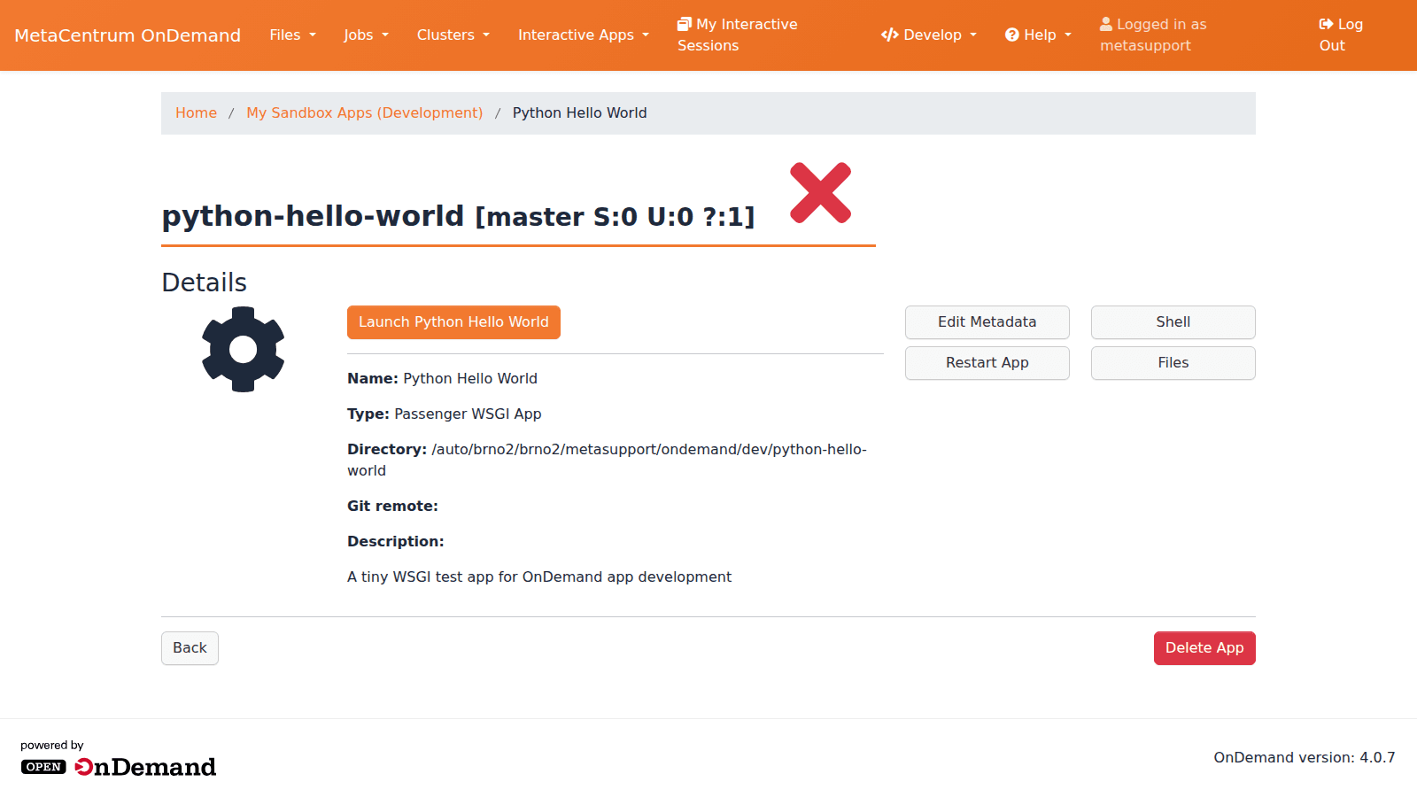Click the 'Passenger WSGI App' type text
Screen dimensions: 1417x797
[468, 414]
